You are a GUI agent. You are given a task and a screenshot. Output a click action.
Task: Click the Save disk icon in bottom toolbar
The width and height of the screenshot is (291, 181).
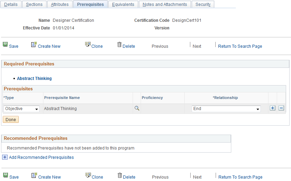click(x=6, y=175)
